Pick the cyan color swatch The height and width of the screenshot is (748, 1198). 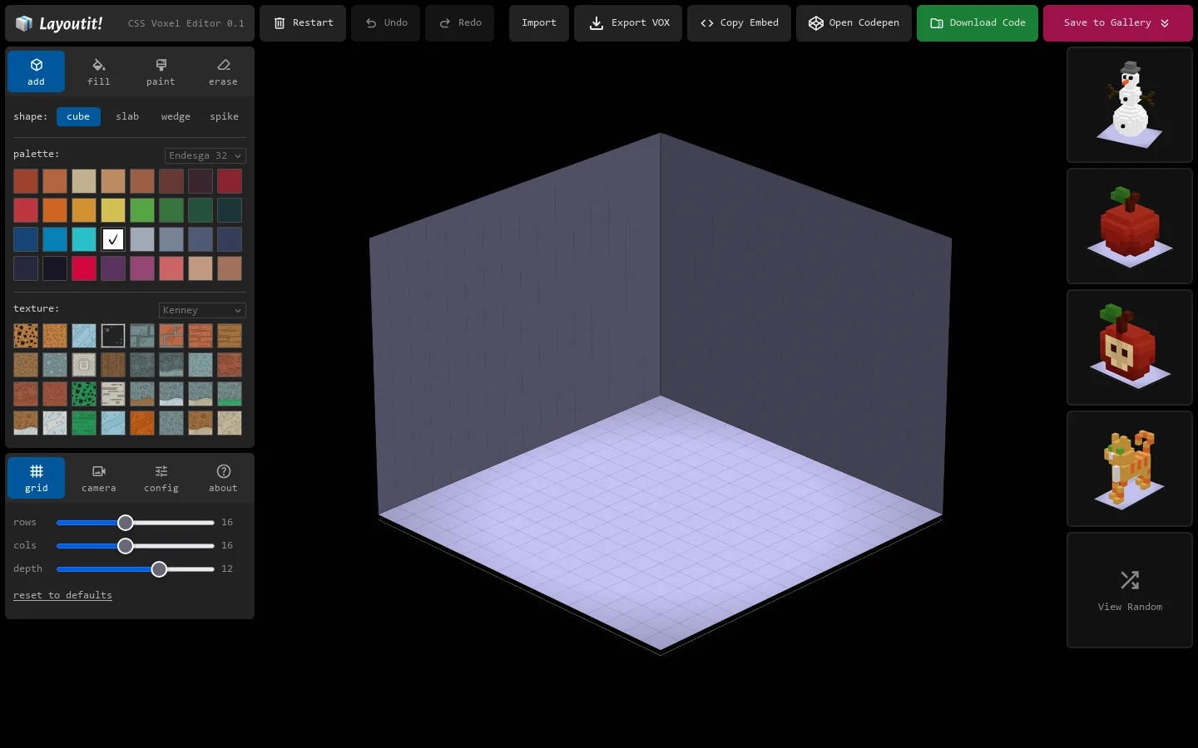pyautogui.click(x=84, y=239)
